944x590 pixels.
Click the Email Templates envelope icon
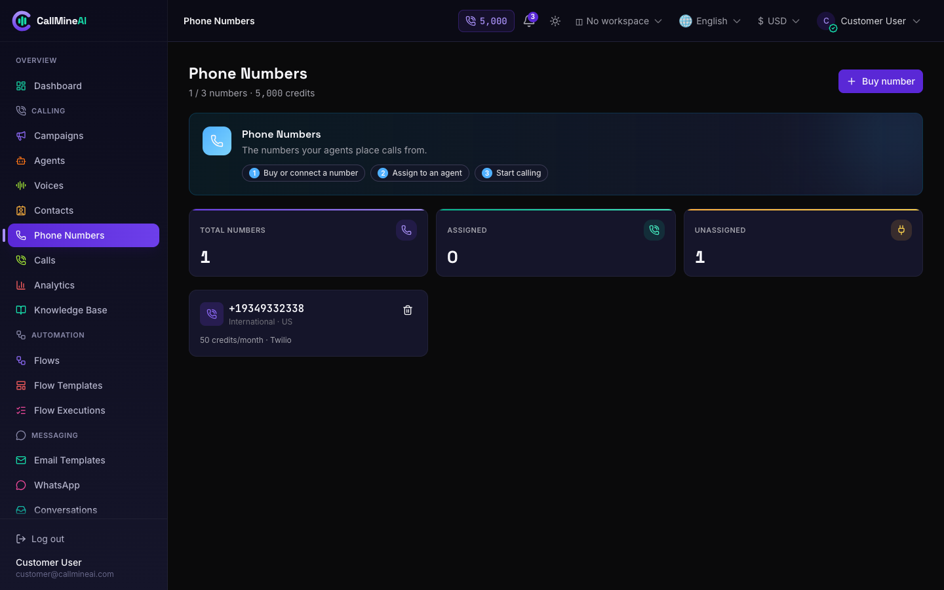(21, 460)
